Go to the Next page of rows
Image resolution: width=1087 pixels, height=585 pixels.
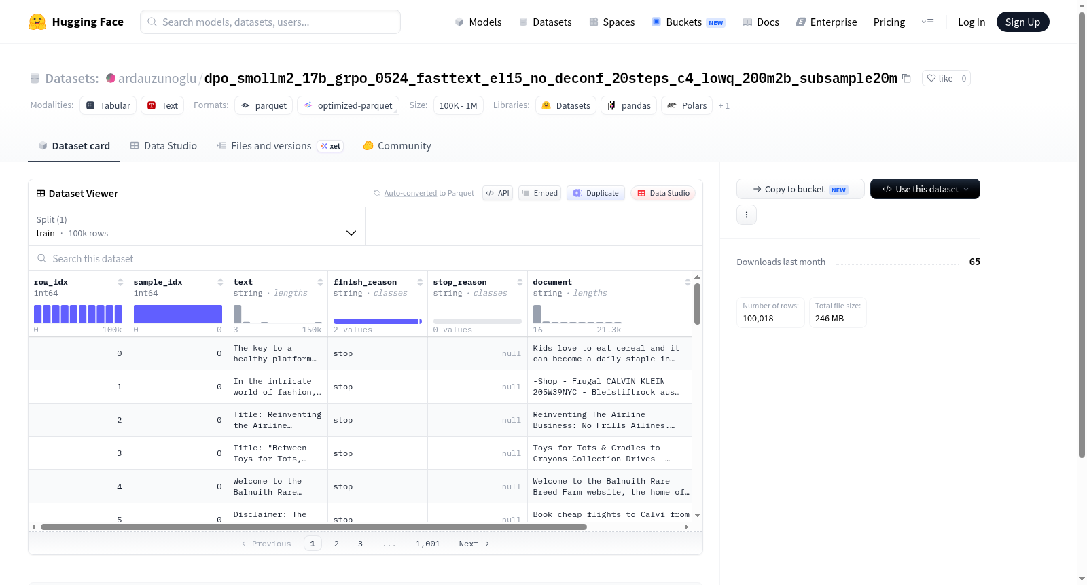tap(474, 544)
